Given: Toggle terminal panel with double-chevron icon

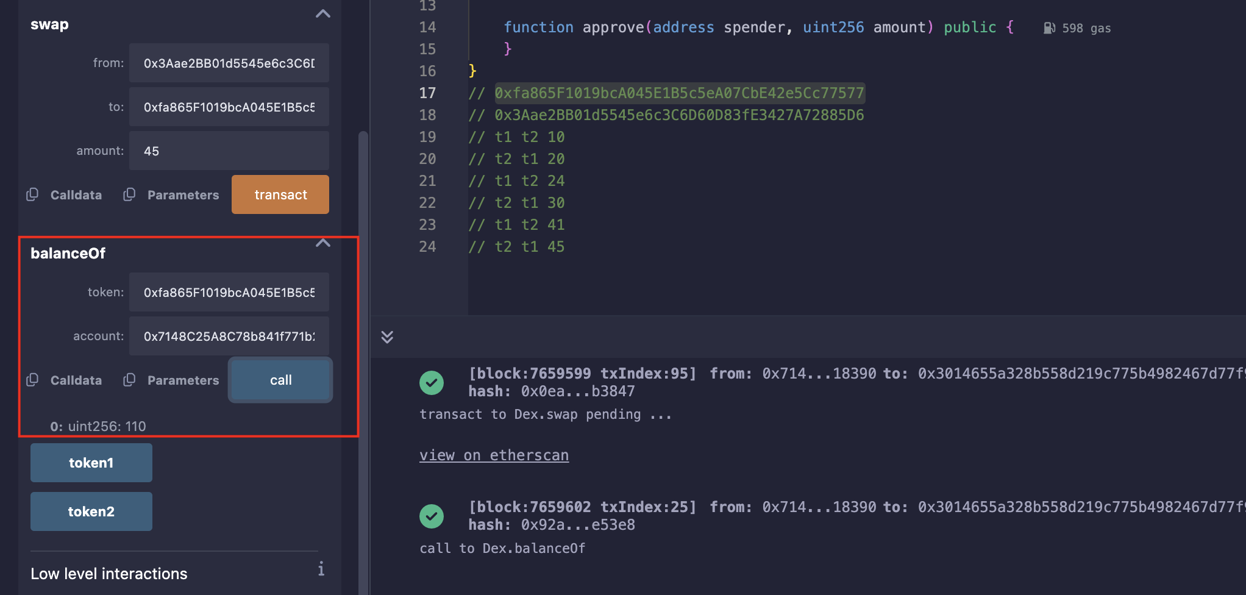Looking at the screenshot, I should pyautogui.click(x=387, y=337).
